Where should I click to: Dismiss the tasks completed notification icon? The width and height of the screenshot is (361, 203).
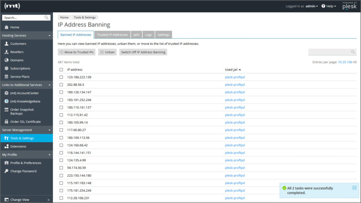pos(354,187)
